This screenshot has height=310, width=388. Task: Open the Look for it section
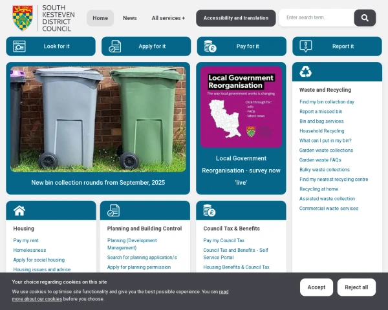pos(50,46)
